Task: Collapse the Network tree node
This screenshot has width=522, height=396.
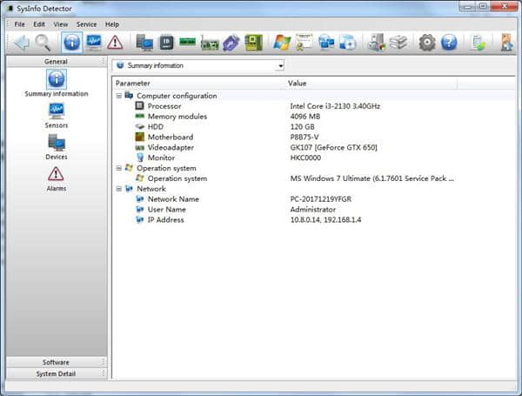Action: coord(118,189)
